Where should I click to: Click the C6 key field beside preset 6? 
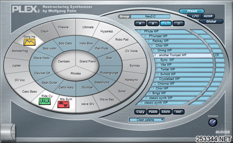pos(219,55)
